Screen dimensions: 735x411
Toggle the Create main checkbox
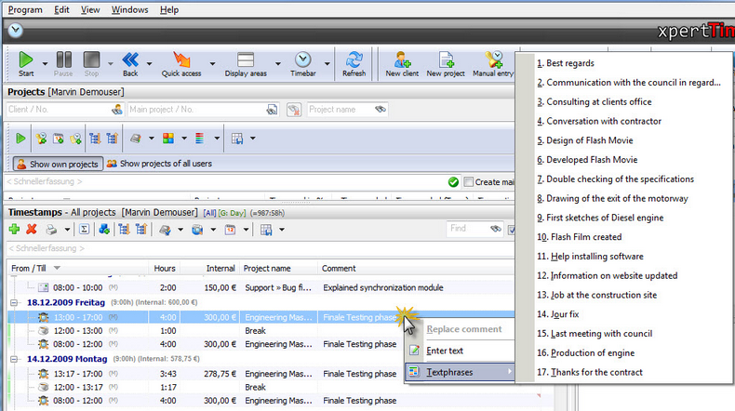tap(468, 182)
